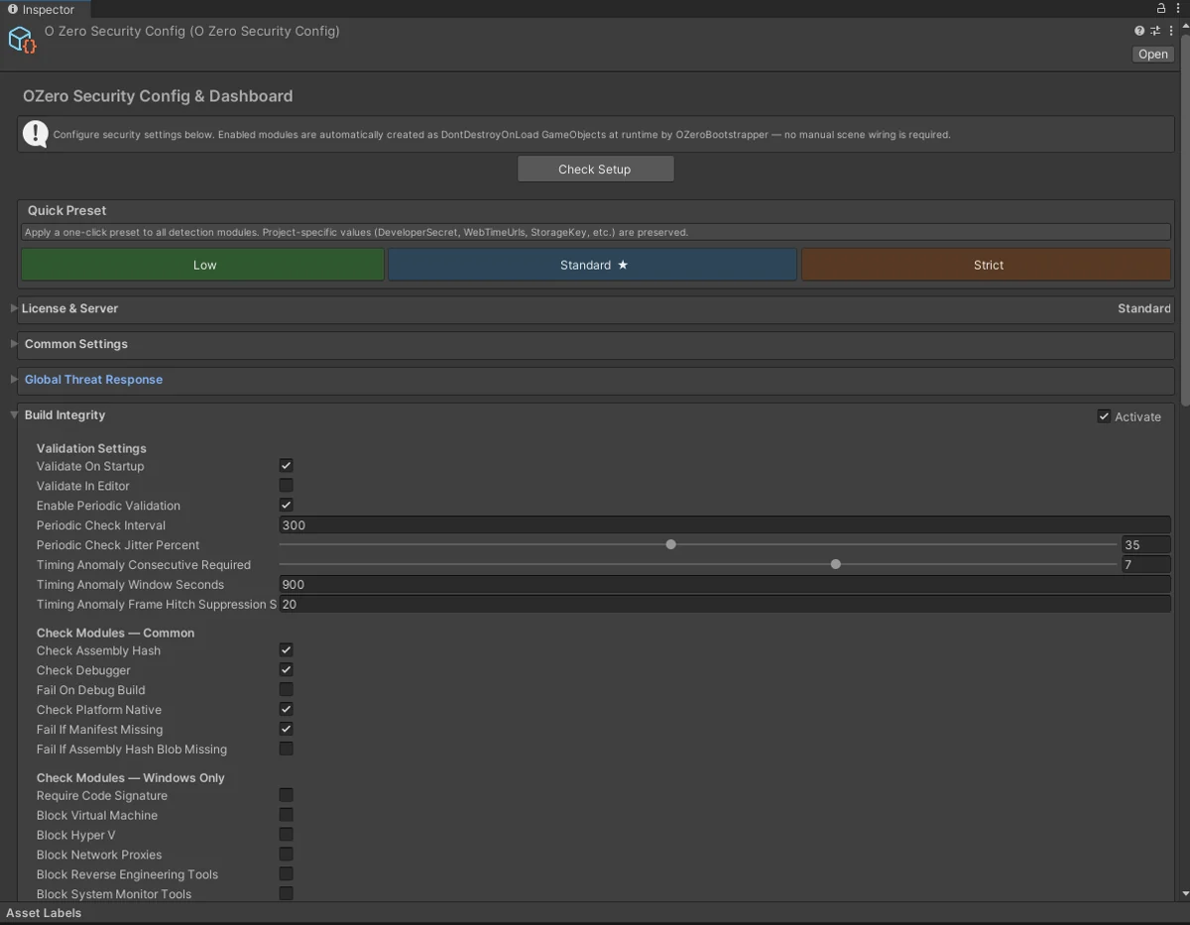Open the preset selector sliders icon
This screenshot has height=925, width=1190.
tap(1155, 31)
